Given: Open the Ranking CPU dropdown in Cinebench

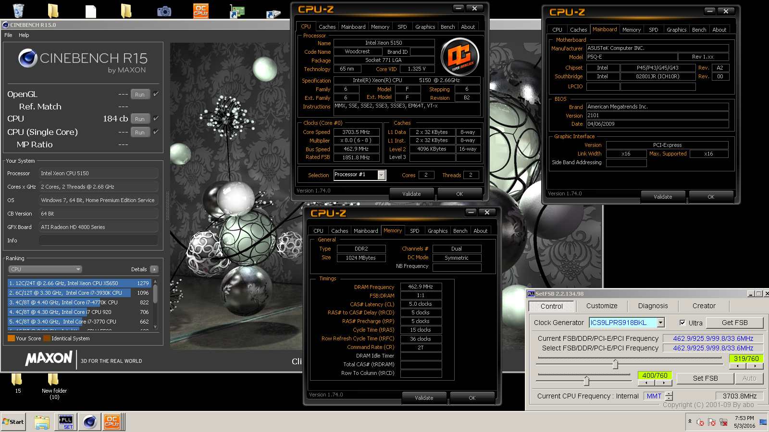Looking at the screenshot, I should click(46, 269).
